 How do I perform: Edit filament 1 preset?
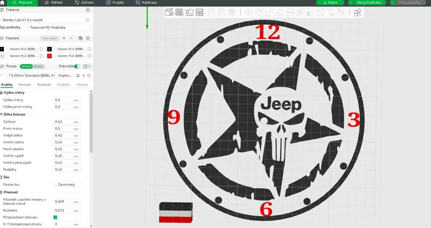coord(42,49)
